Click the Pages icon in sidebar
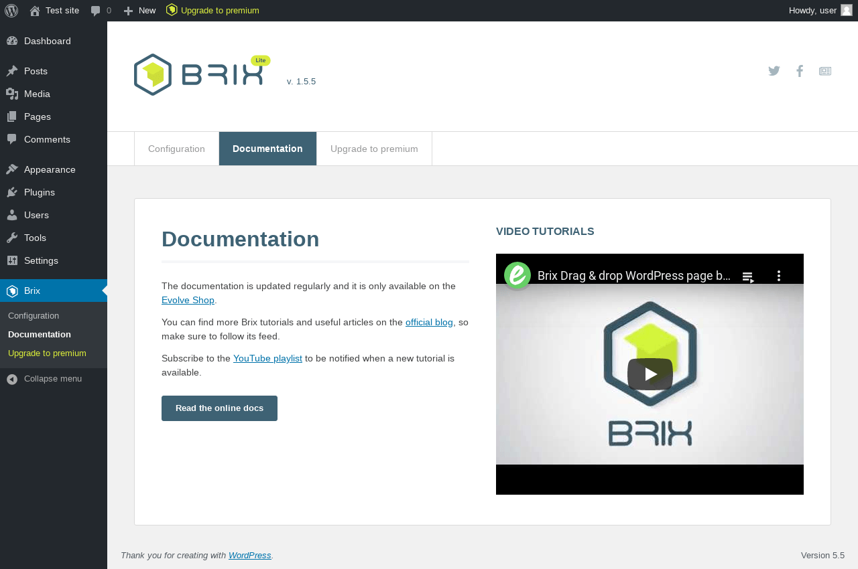Image resolution: width=858 pixels, height=569 pixels. 12,116
